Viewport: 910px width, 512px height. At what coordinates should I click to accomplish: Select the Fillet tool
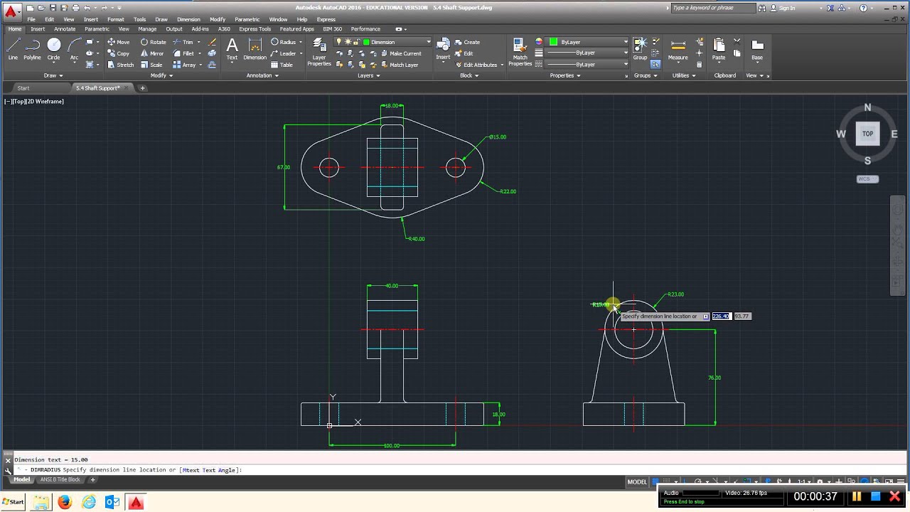click(183, 53)
